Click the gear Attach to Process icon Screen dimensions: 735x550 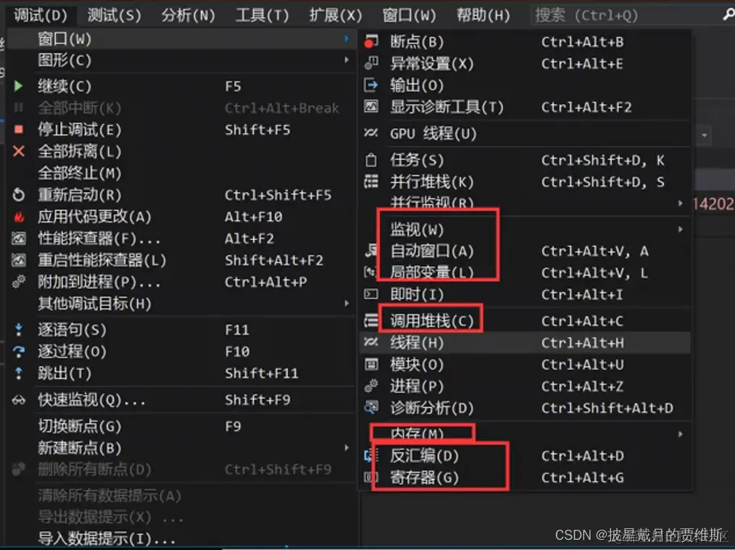[19, 282]
